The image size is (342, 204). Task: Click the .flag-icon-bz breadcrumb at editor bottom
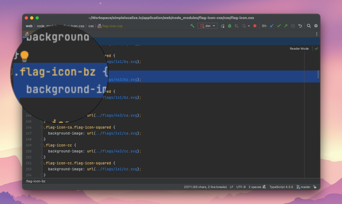click(x=35, y=181)
